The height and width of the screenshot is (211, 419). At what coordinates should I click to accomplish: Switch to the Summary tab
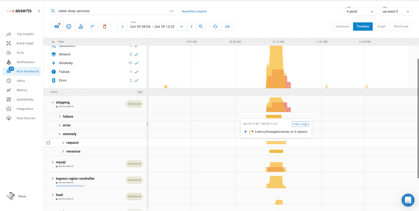pyautogui.click(x=342, y=27)
